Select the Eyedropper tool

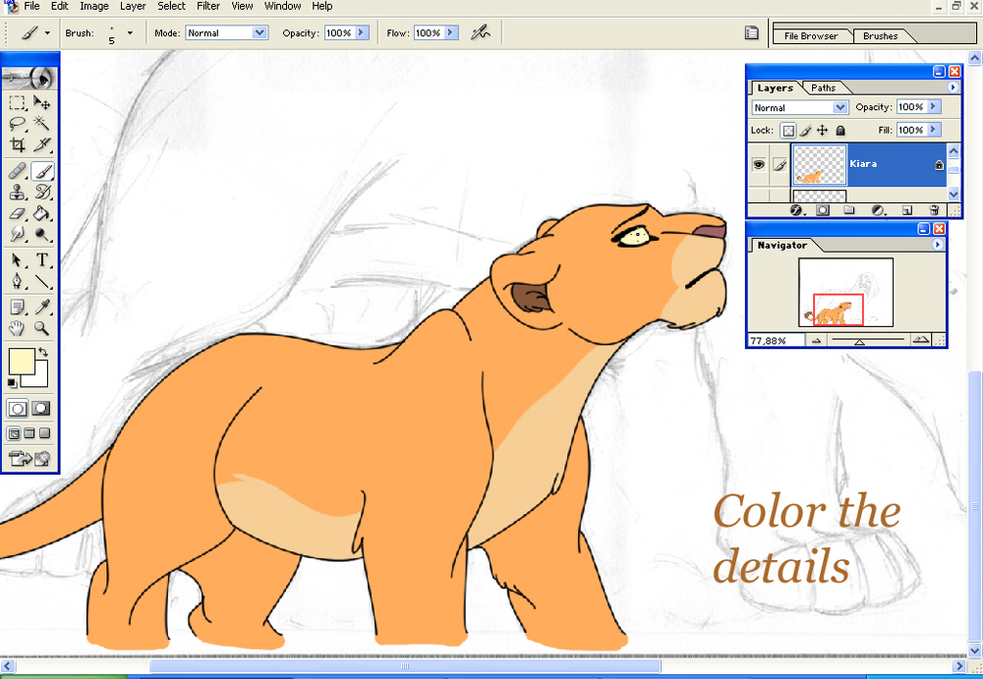point(42,307)
